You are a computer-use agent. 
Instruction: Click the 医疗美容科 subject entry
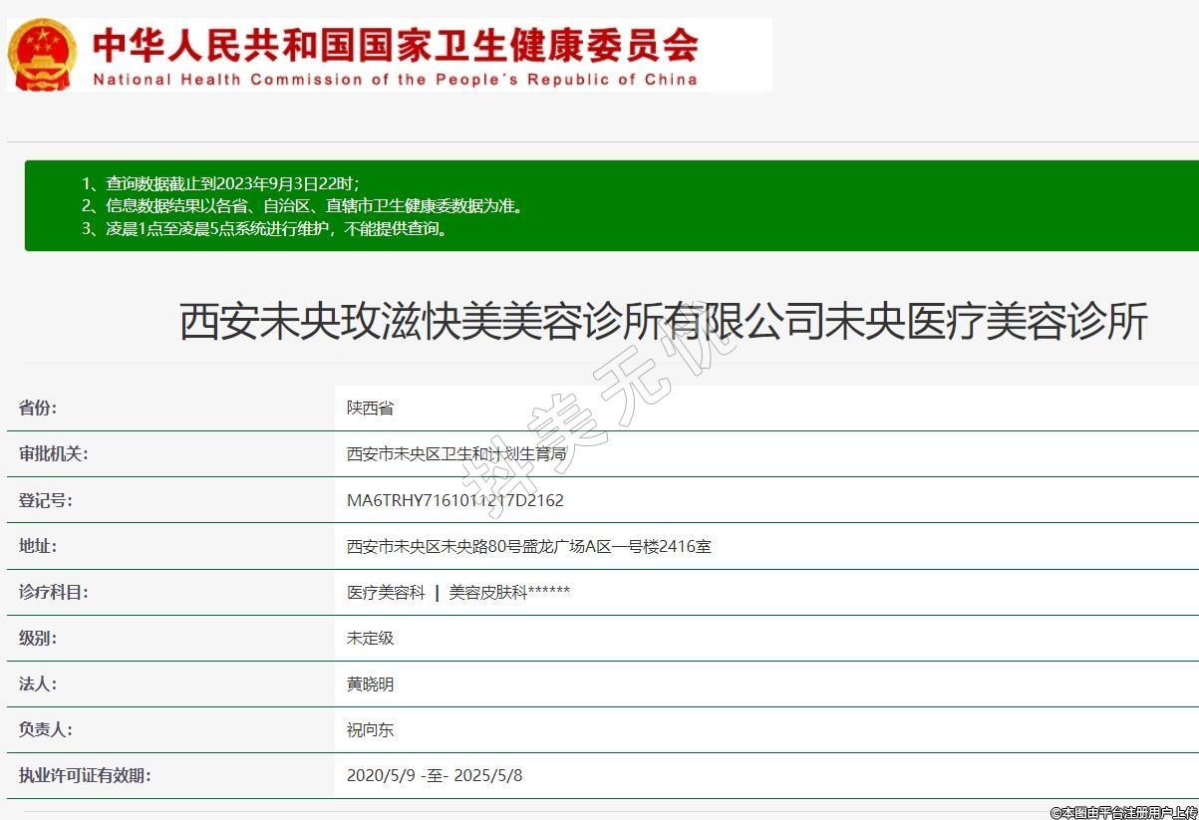[386, 592]
